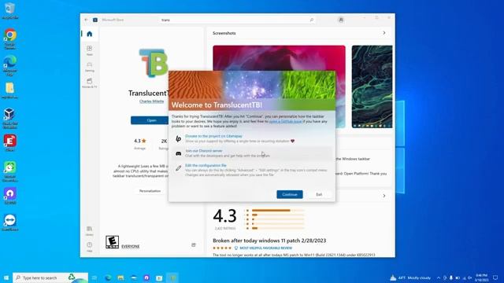Open the yellow folder desktop icon
The width and height of the screenshot is (504, 283).
10,91
